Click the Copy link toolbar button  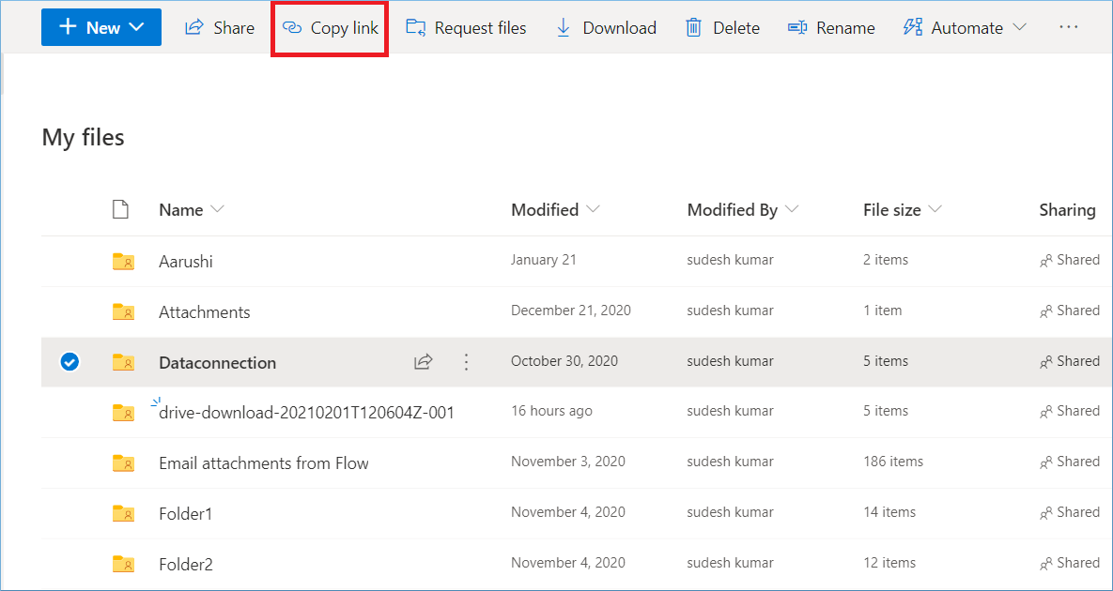[x=331, y=28]
